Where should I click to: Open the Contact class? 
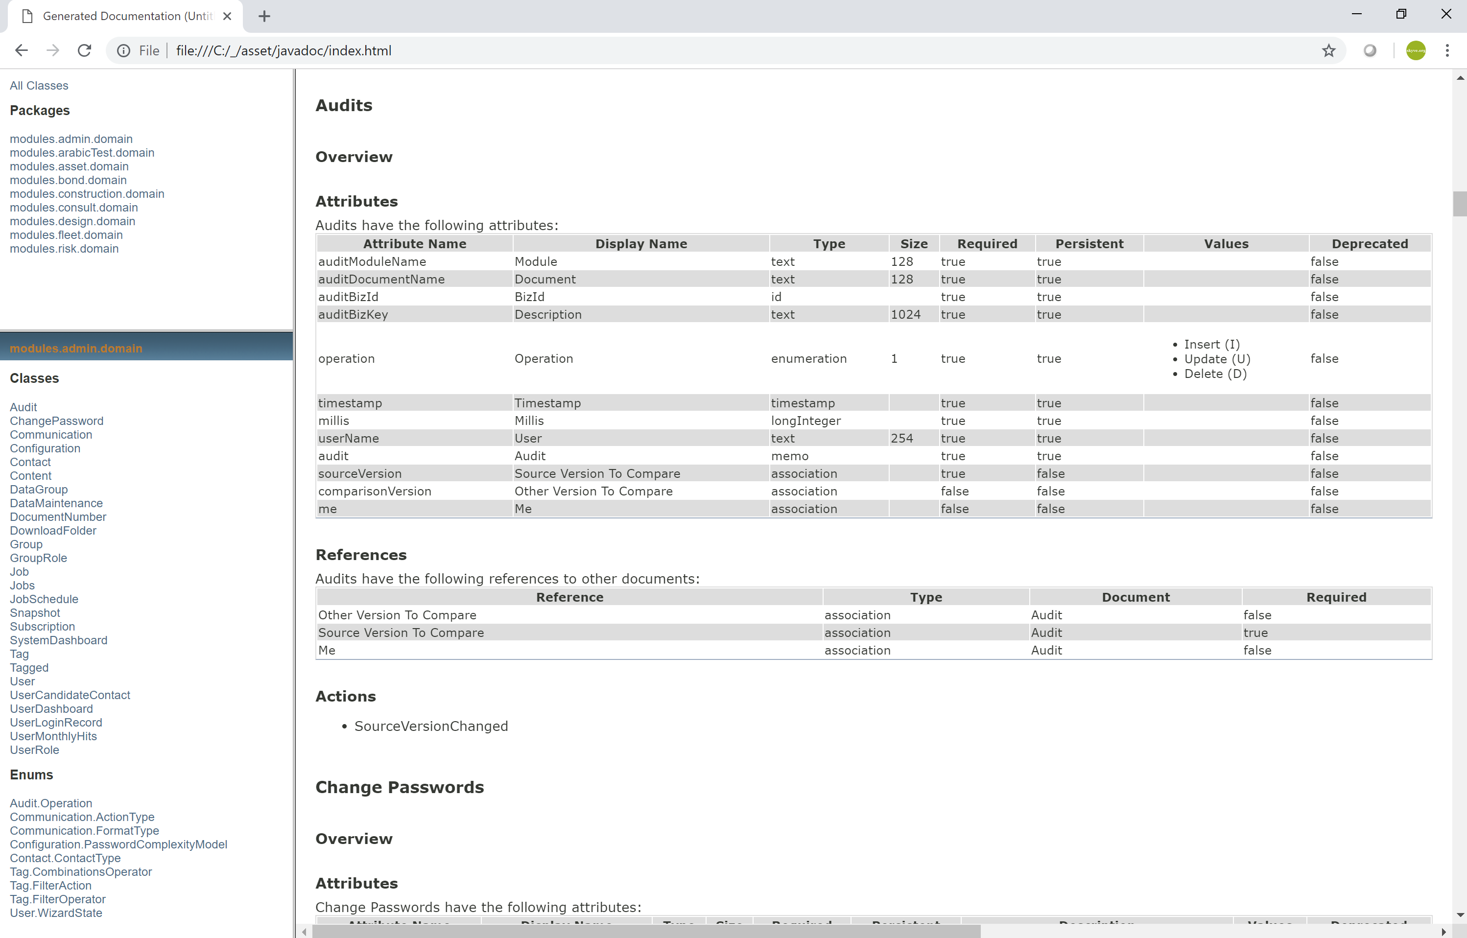[30, 462]
